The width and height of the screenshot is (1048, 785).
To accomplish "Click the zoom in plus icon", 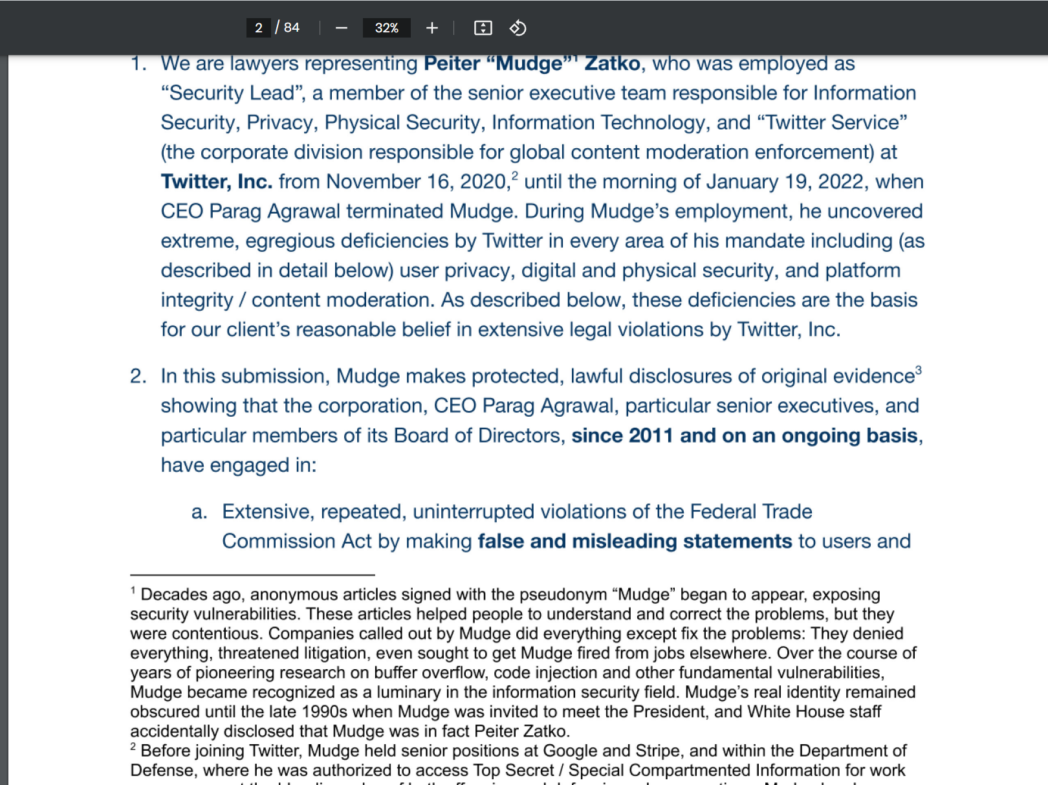I will [x=432, y=28].
